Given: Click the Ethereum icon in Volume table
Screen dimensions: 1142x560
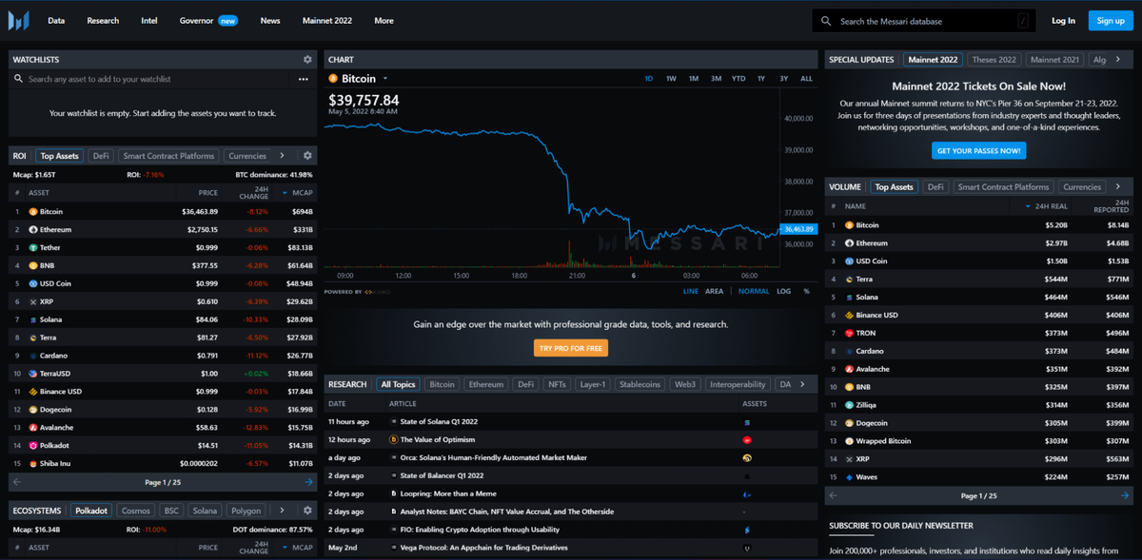Looking at the screenshot, I should (849, 243).
